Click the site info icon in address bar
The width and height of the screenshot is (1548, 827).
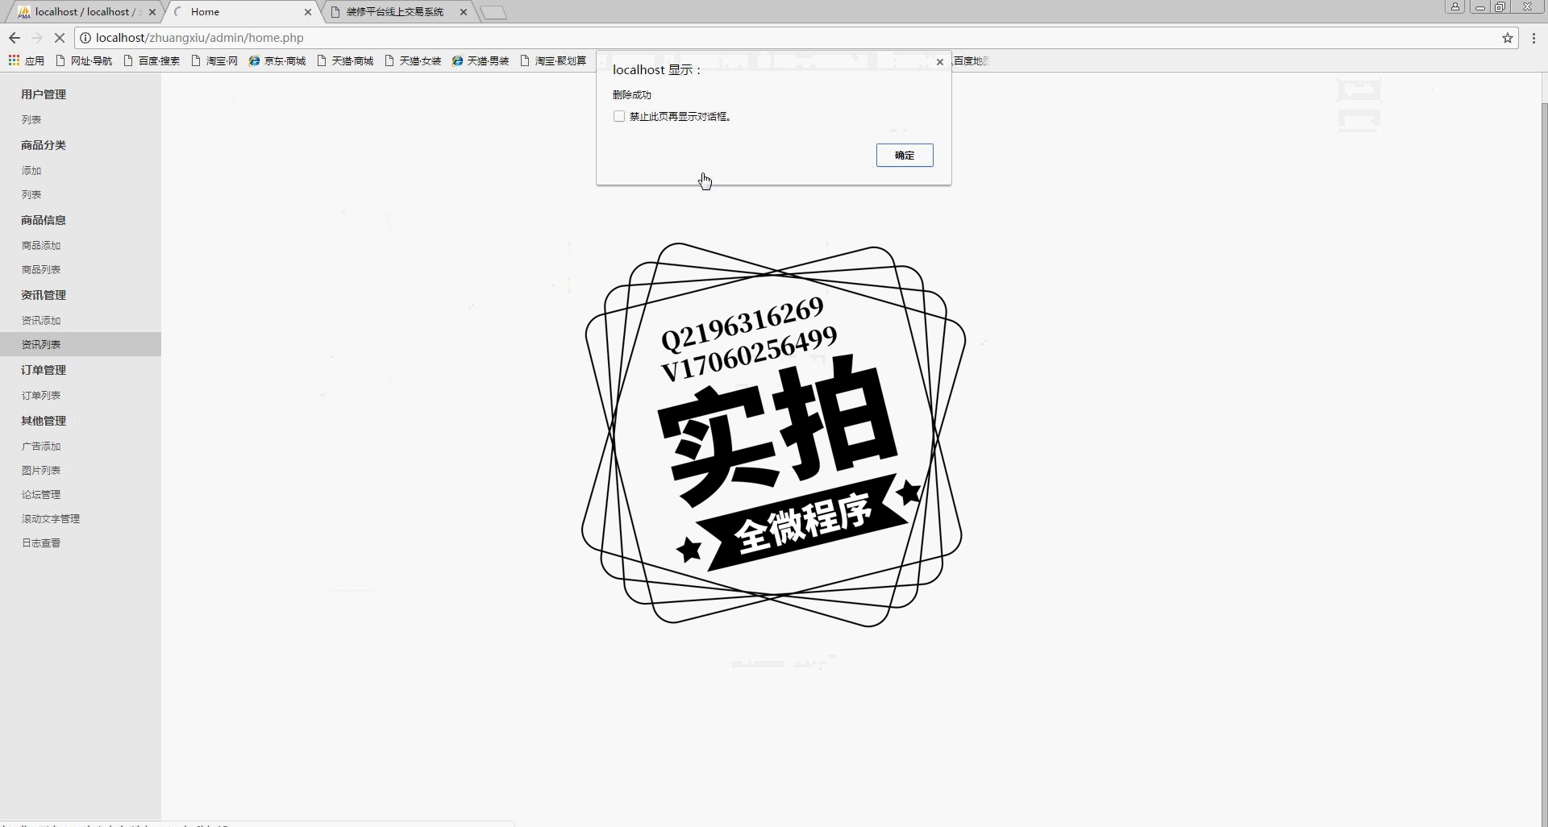pyautogui.click(x=85, y=38)
